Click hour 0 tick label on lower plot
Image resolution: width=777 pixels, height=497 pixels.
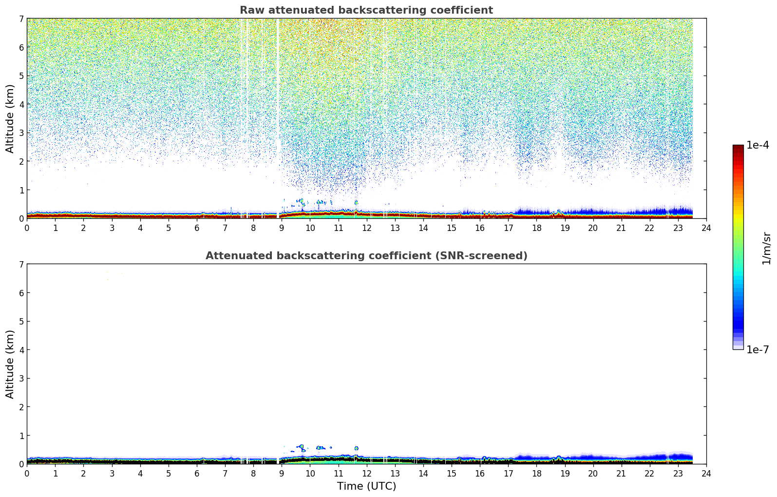[27, 474]
